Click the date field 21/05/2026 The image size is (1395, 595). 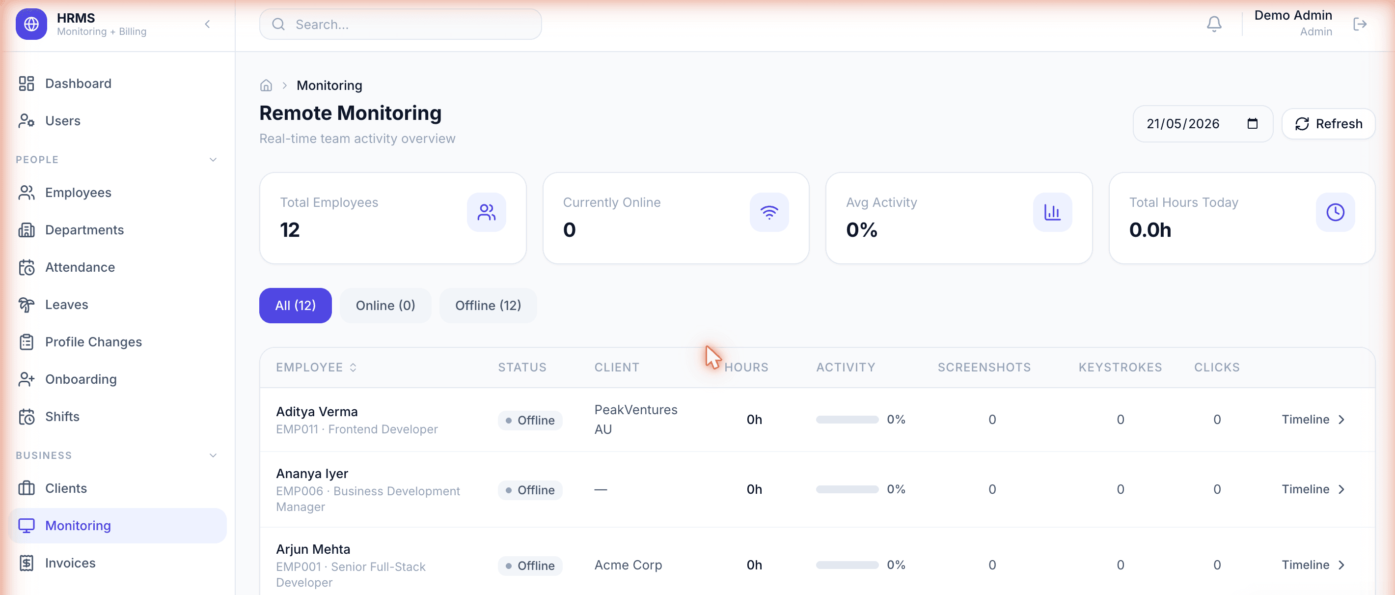[x=1203, y=123]
